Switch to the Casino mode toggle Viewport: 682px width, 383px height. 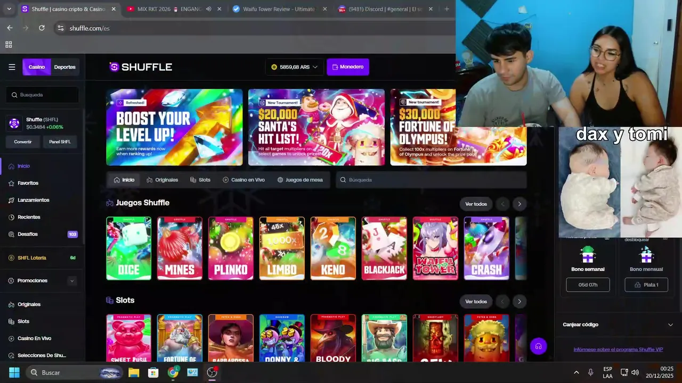tap(37, 67)
